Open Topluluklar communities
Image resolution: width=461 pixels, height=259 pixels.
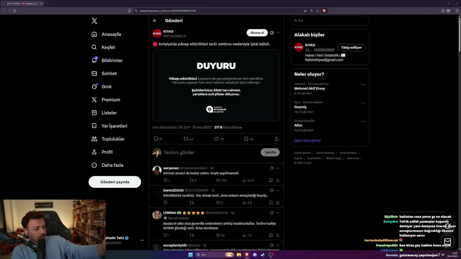click(108, 139)
